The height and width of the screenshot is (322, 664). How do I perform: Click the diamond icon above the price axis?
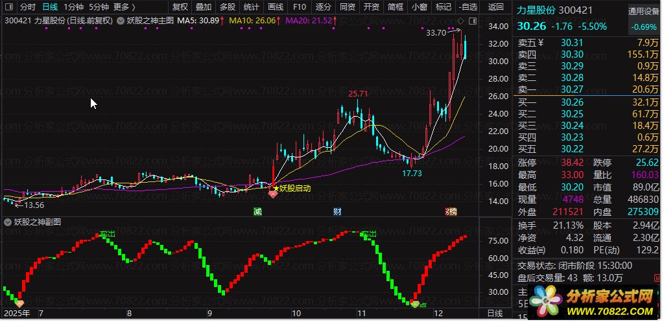[x=461, y=21]
